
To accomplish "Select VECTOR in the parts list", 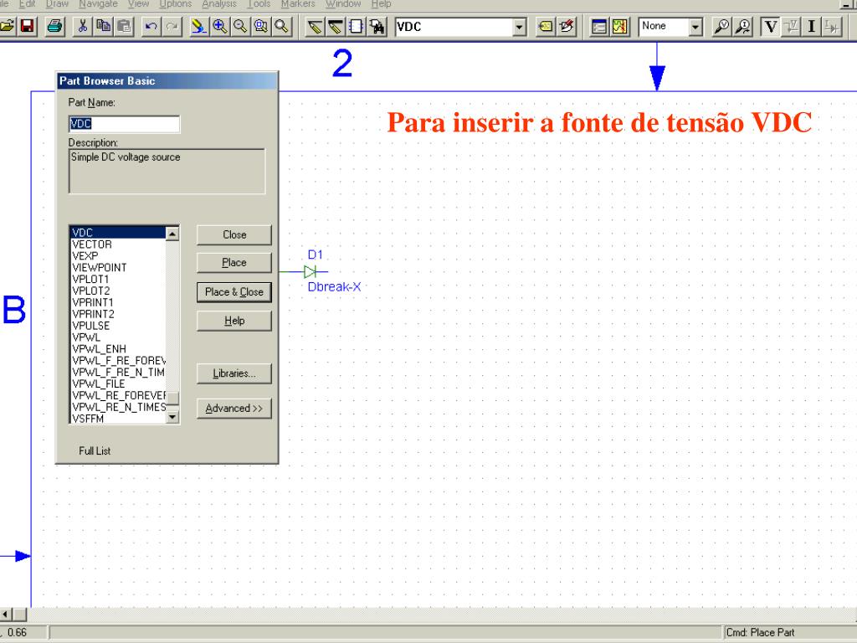I will [x=92, y=244].
